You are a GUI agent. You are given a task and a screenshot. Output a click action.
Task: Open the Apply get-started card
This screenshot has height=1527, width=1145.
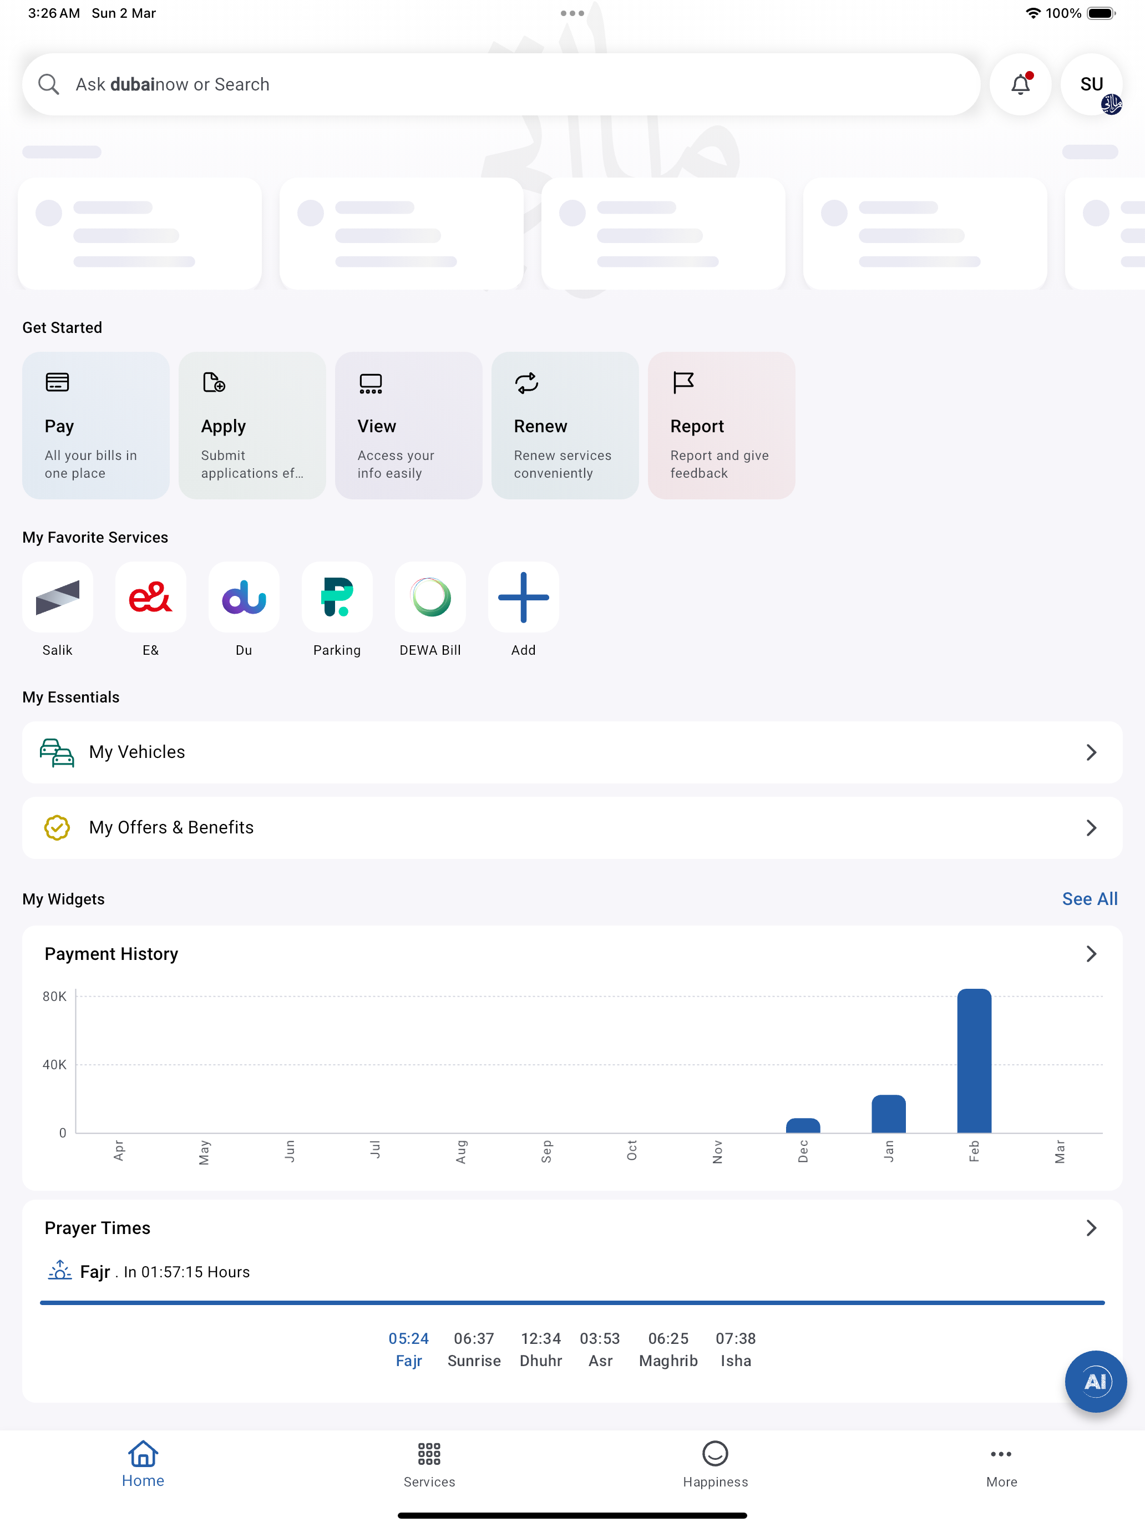(252, 425)
